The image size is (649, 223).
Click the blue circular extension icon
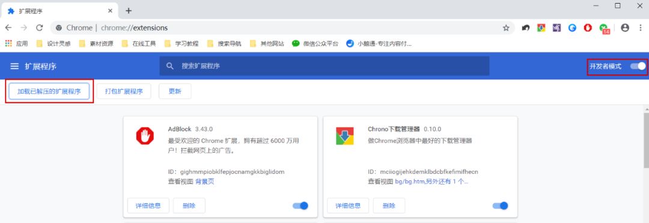[573, 28]
